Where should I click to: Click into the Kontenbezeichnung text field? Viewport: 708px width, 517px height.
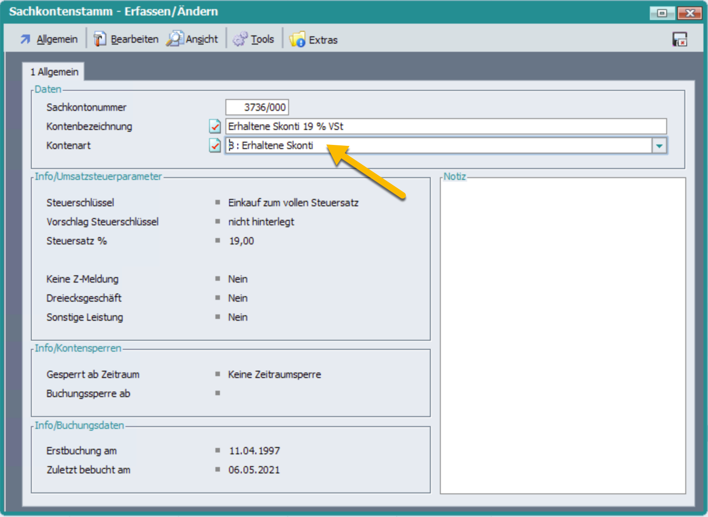coord(445,126)
